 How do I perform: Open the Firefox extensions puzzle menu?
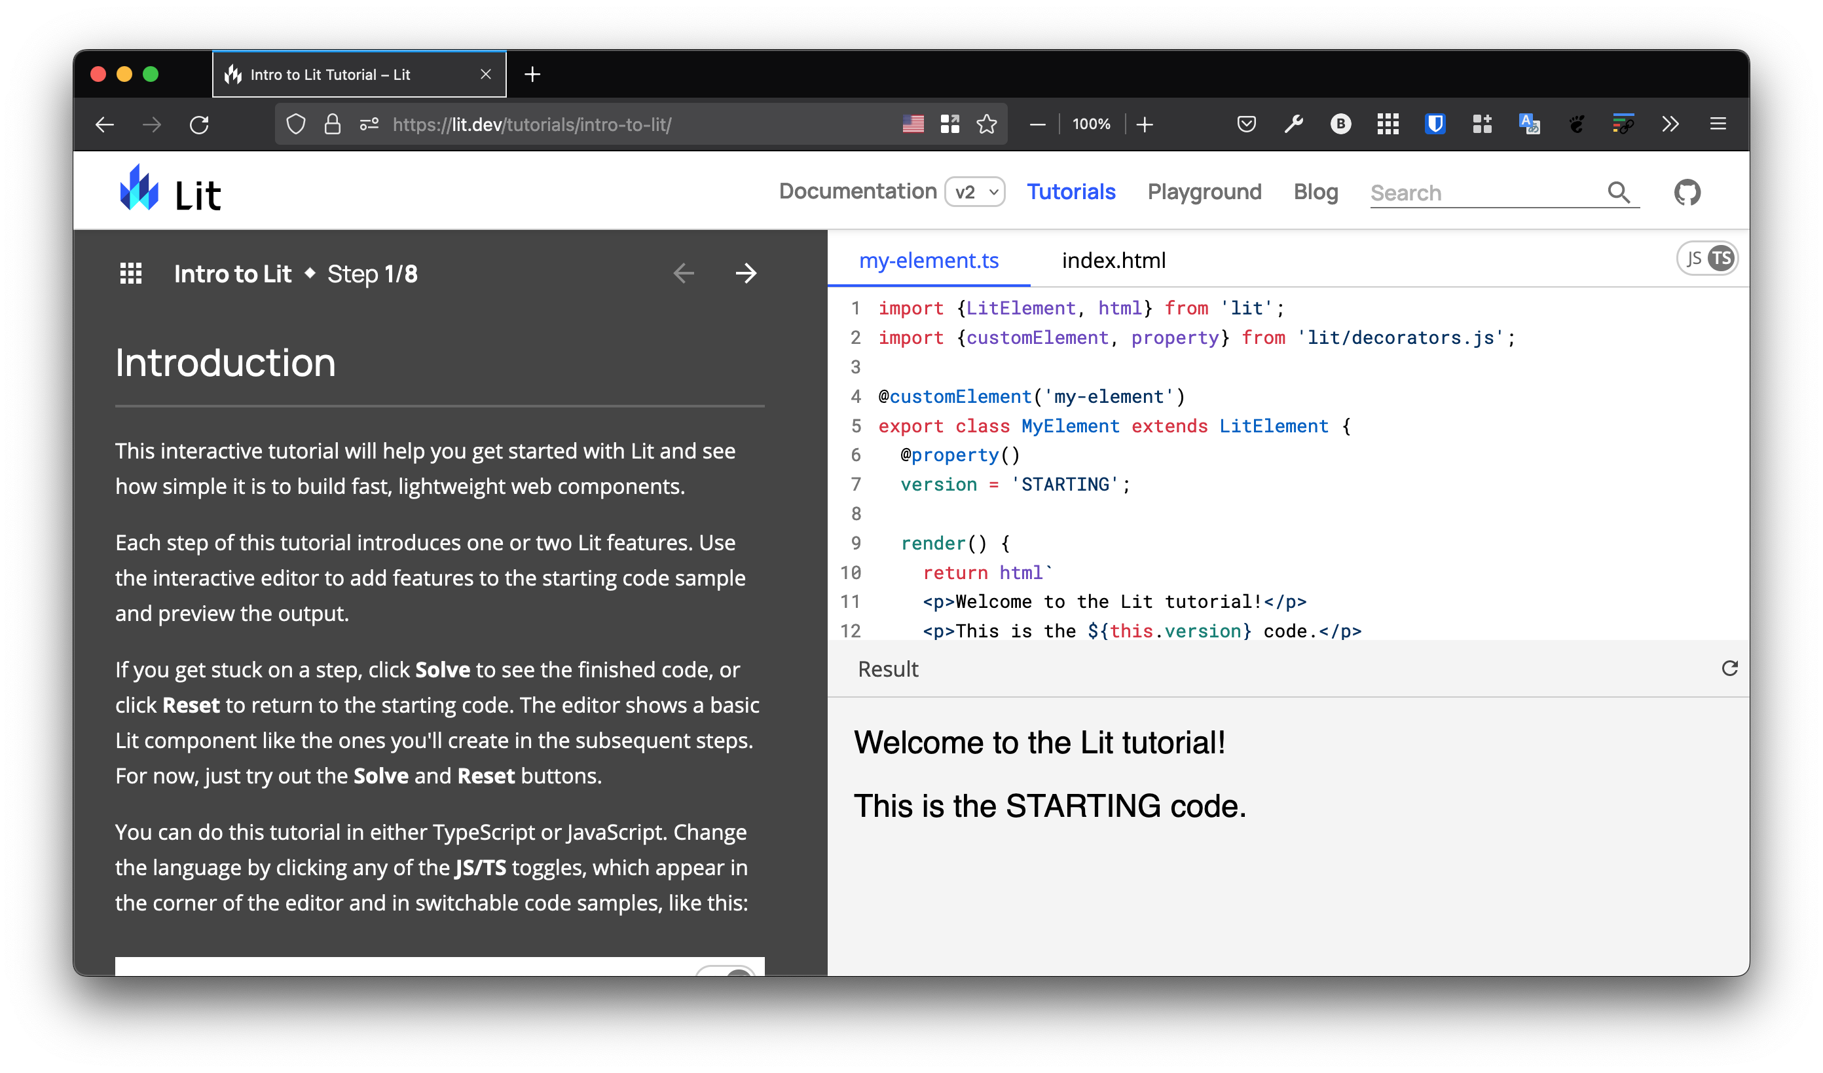1482,124
